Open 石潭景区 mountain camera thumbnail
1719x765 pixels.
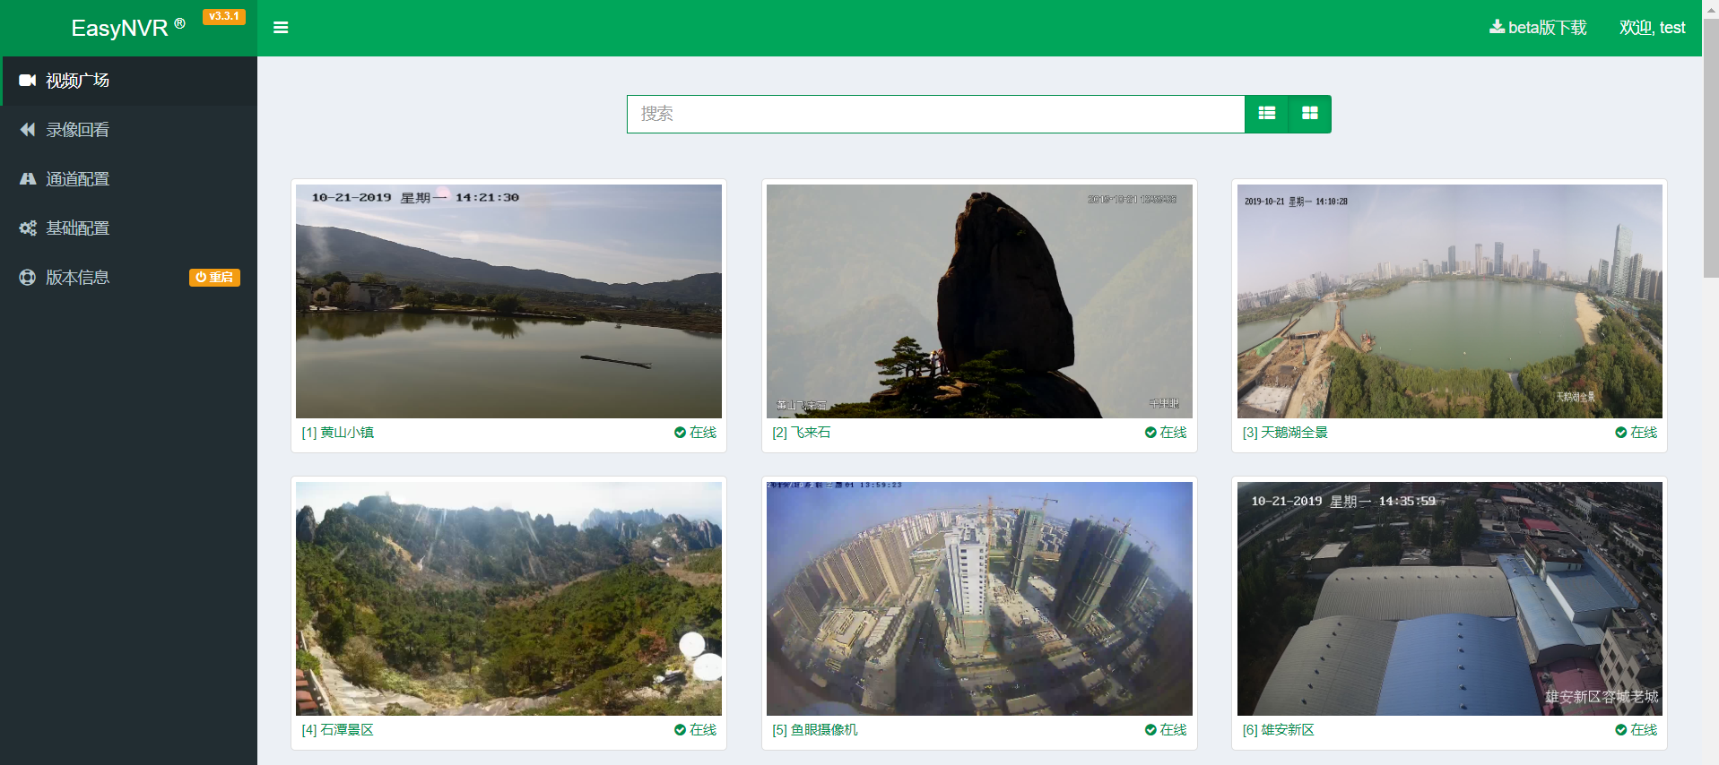point(508,598)
